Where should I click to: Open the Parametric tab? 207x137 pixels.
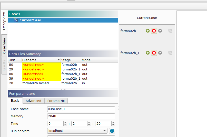[x=56, y=101]
